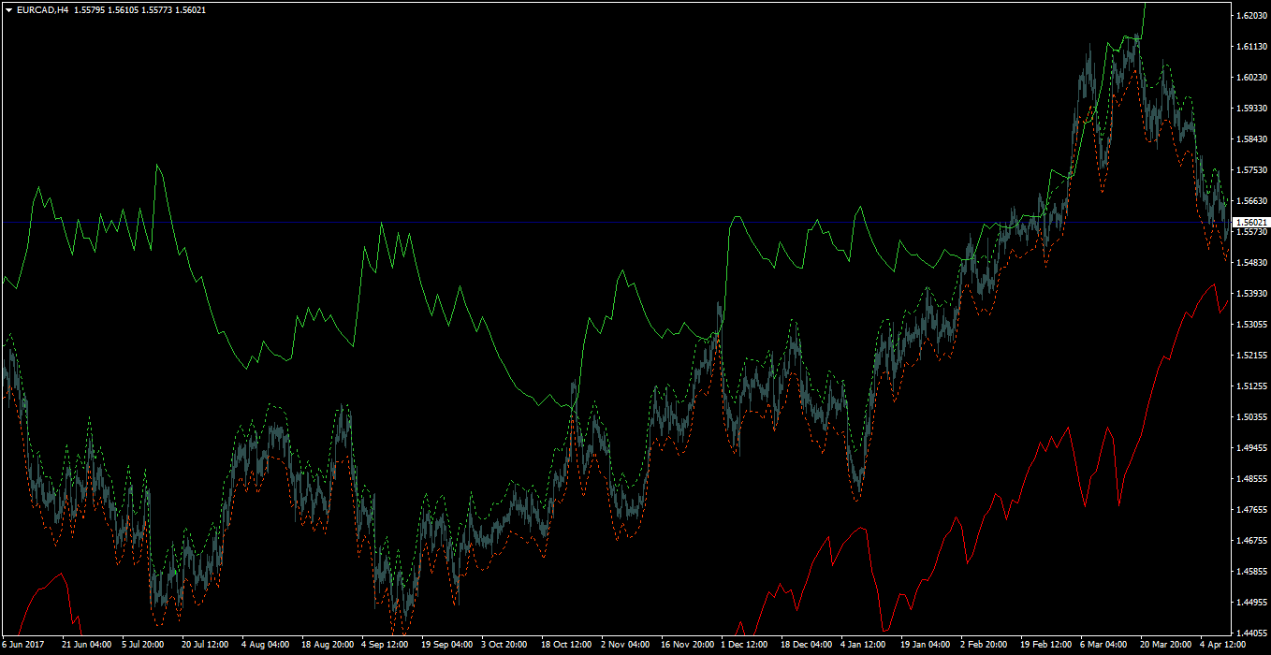This screenshot has width=1271, height=655.
Task: Click price axis label 1.52155
Action: 1251,356
